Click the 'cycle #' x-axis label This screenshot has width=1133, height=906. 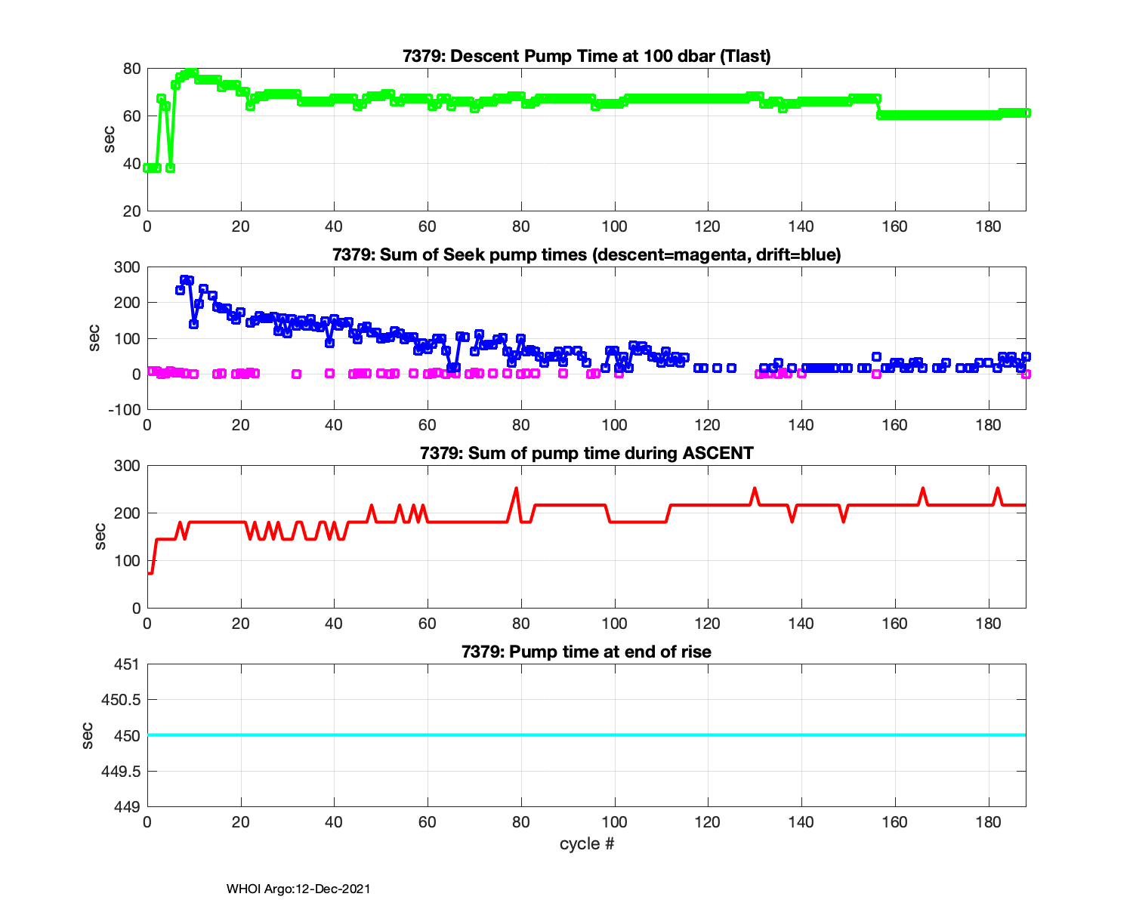click(586, 843)
